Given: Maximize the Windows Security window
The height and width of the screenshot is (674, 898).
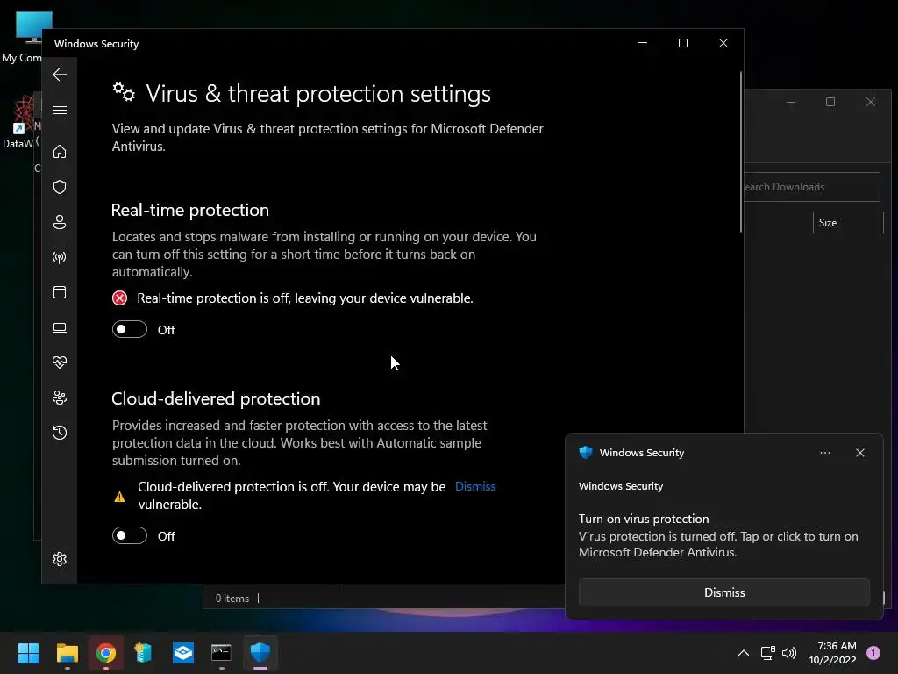Looking at the screenshot, I should (682, 44).
